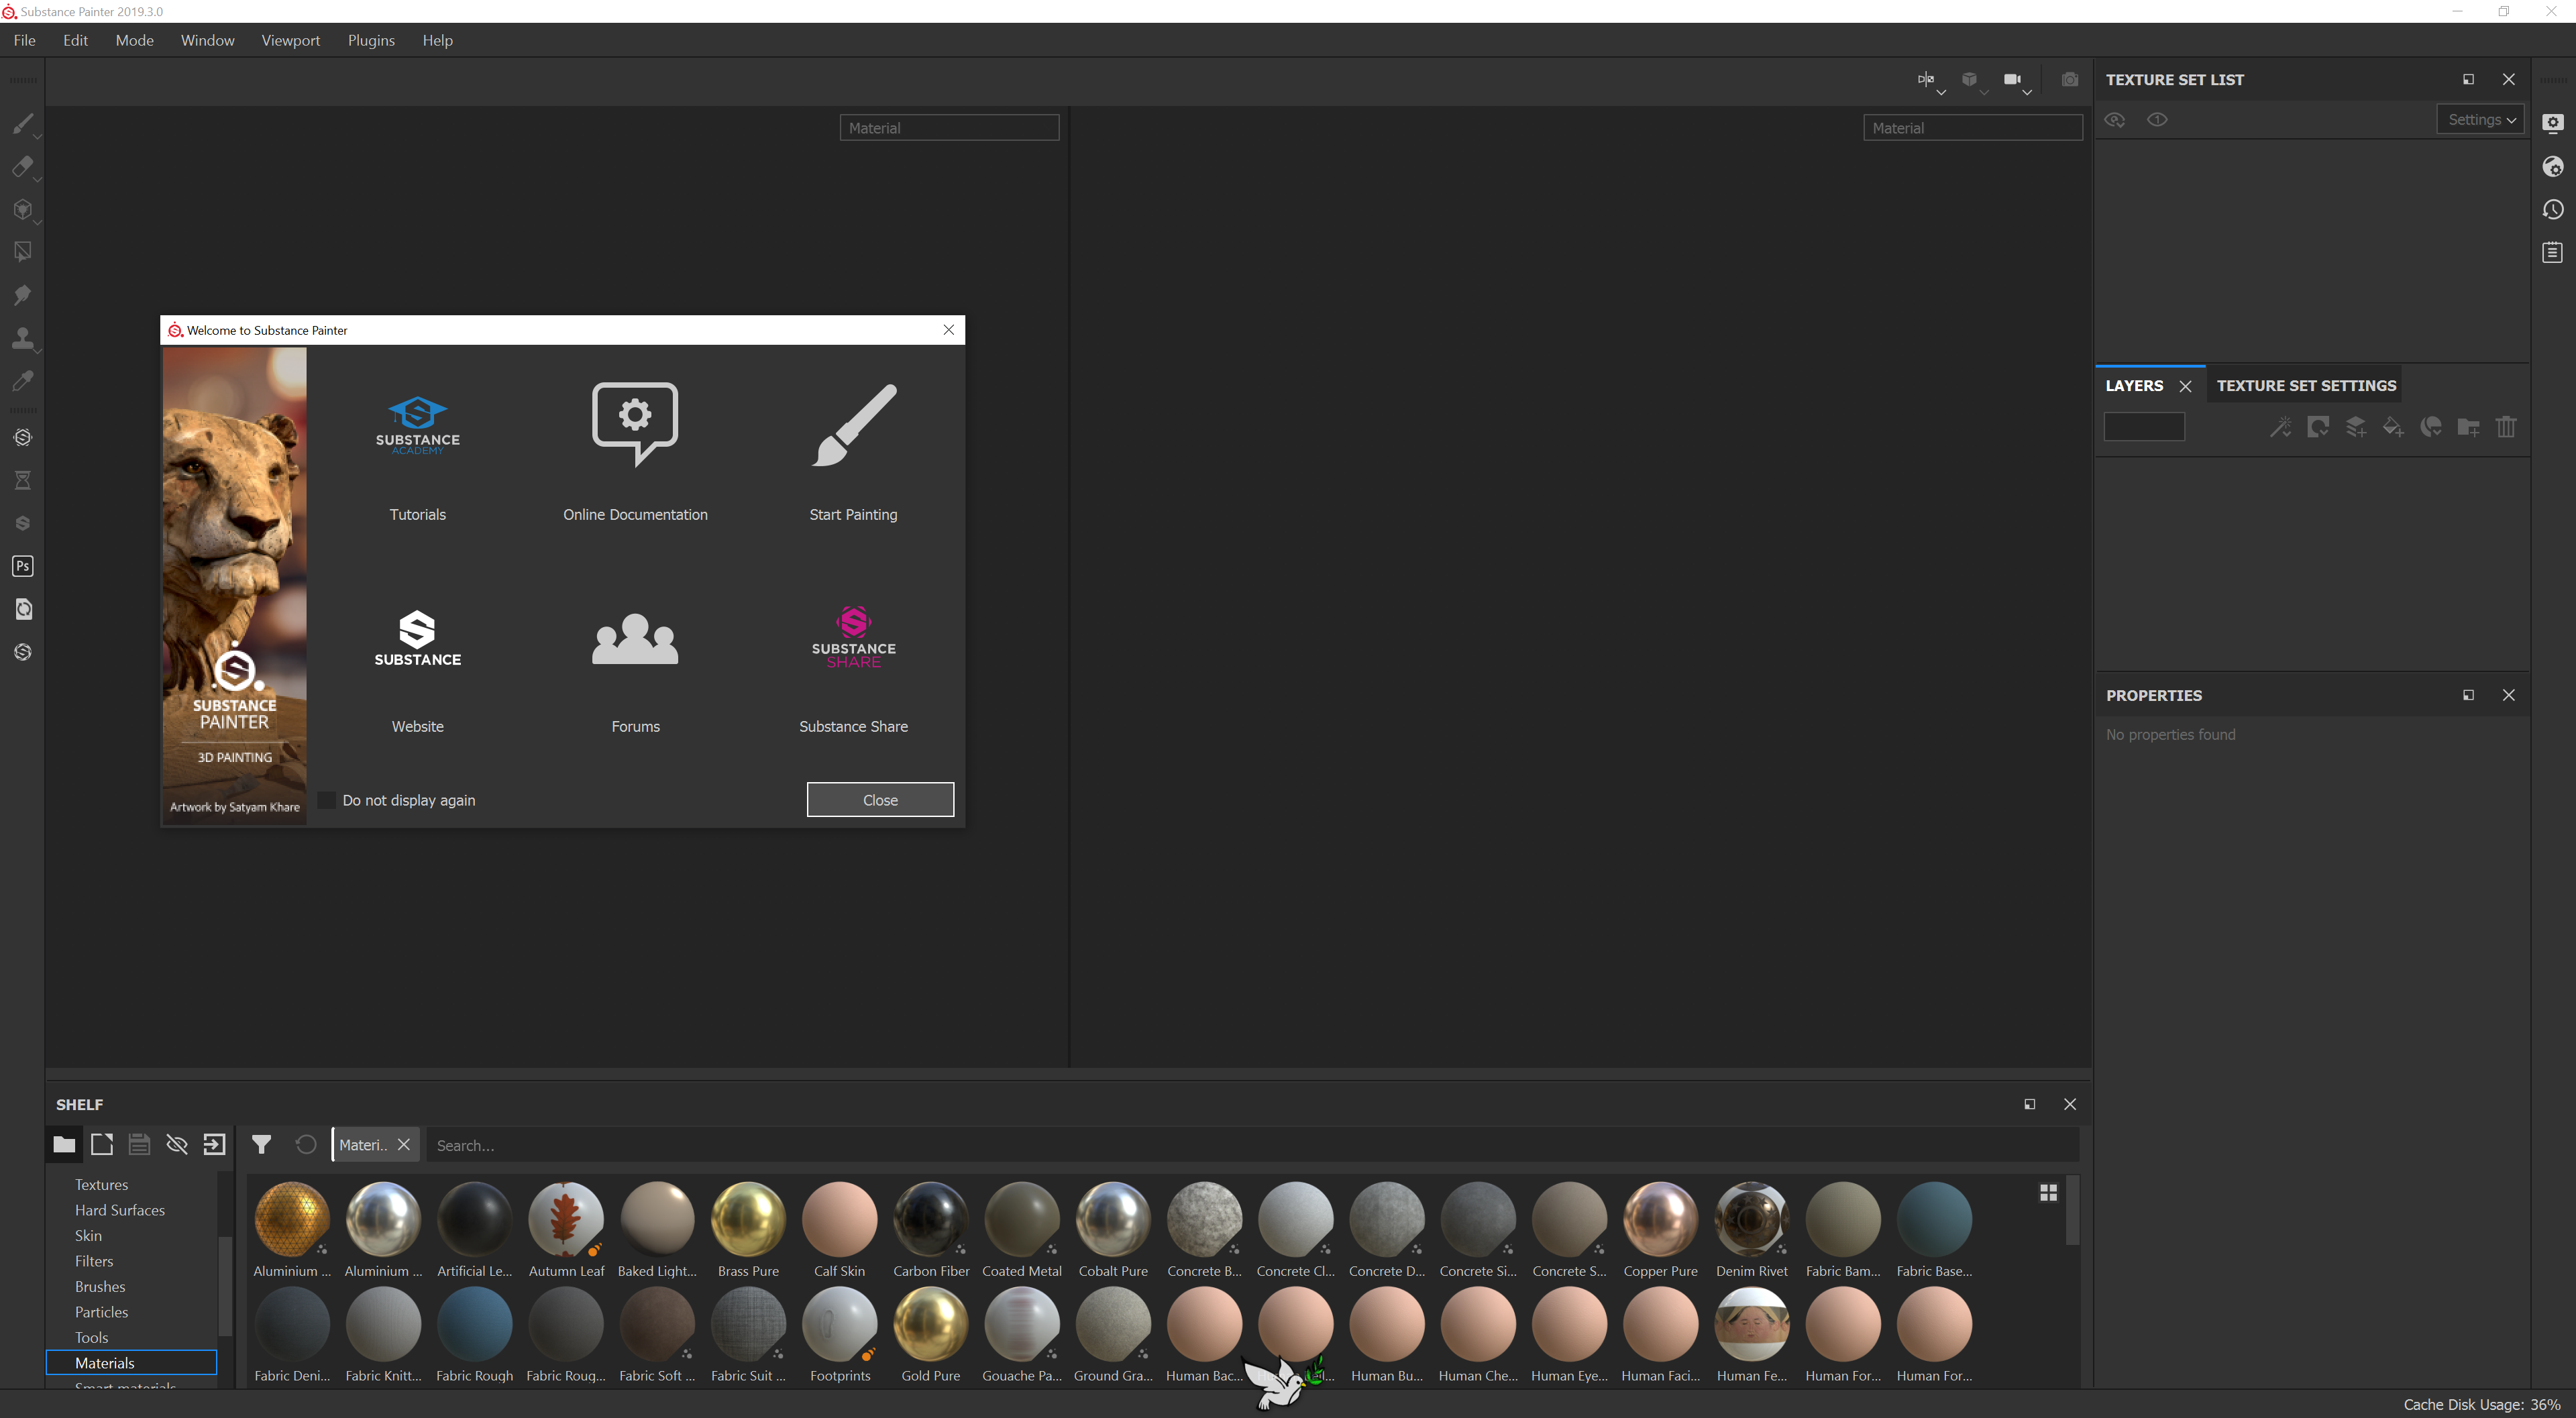
Task: Close the Materi.. filter tab in Shelf
Action: [404, 1144]
